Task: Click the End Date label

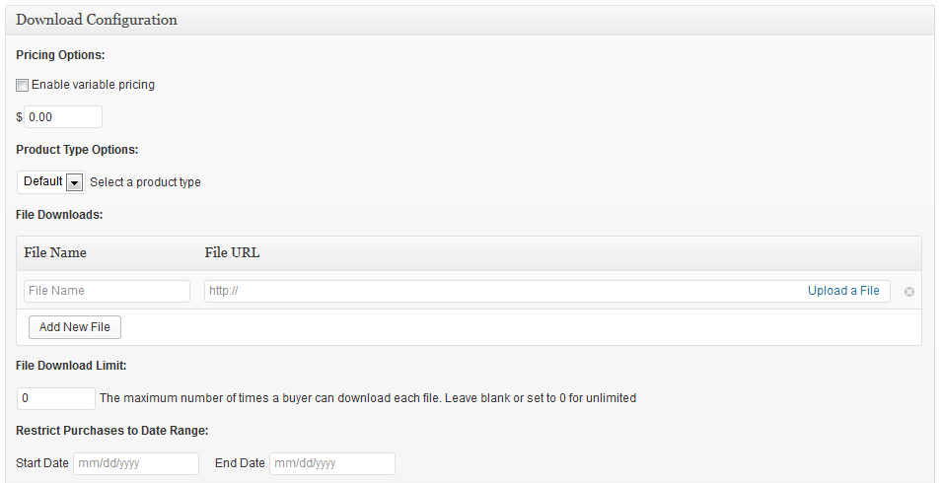Action: click(240, 463)
